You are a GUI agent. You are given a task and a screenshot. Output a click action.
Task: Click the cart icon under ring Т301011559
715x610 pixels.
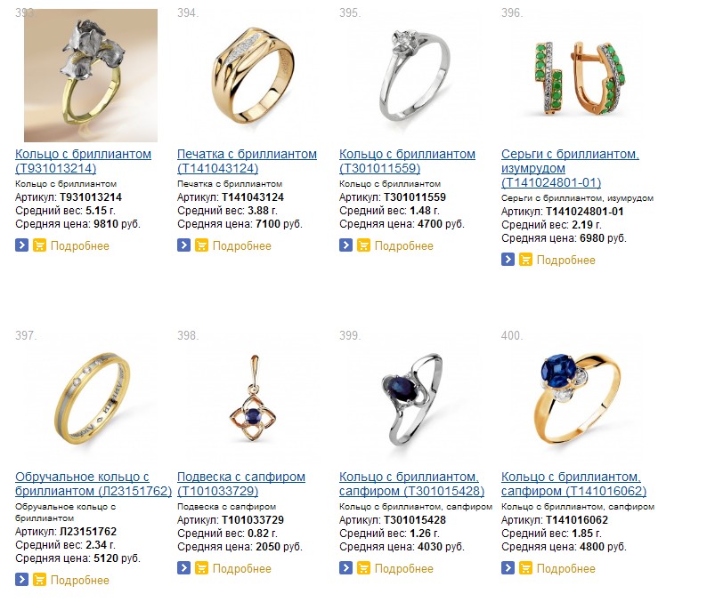(363, 245)
